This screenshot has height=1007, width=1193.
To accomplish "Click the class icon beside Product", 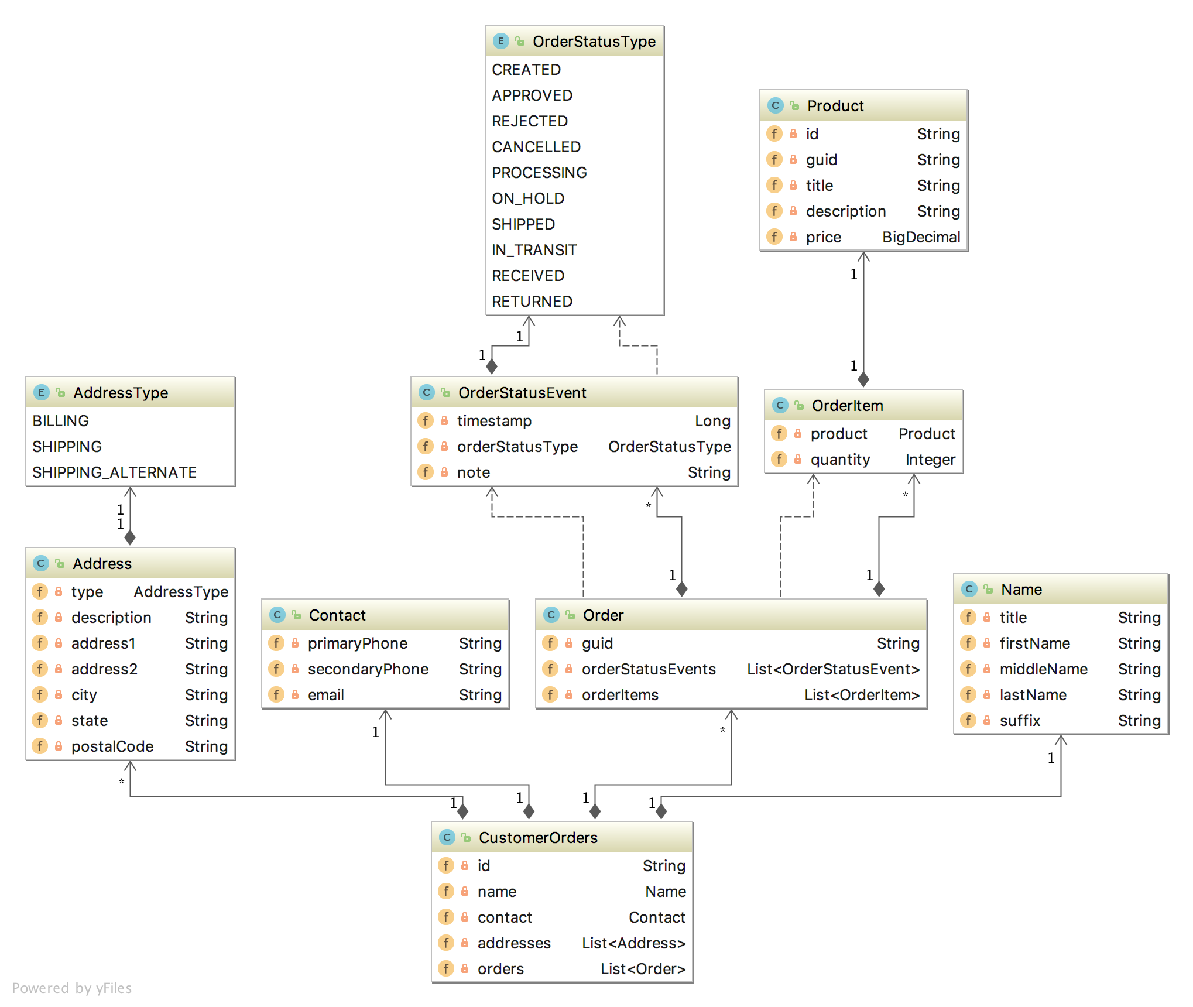I will [775, 105].
